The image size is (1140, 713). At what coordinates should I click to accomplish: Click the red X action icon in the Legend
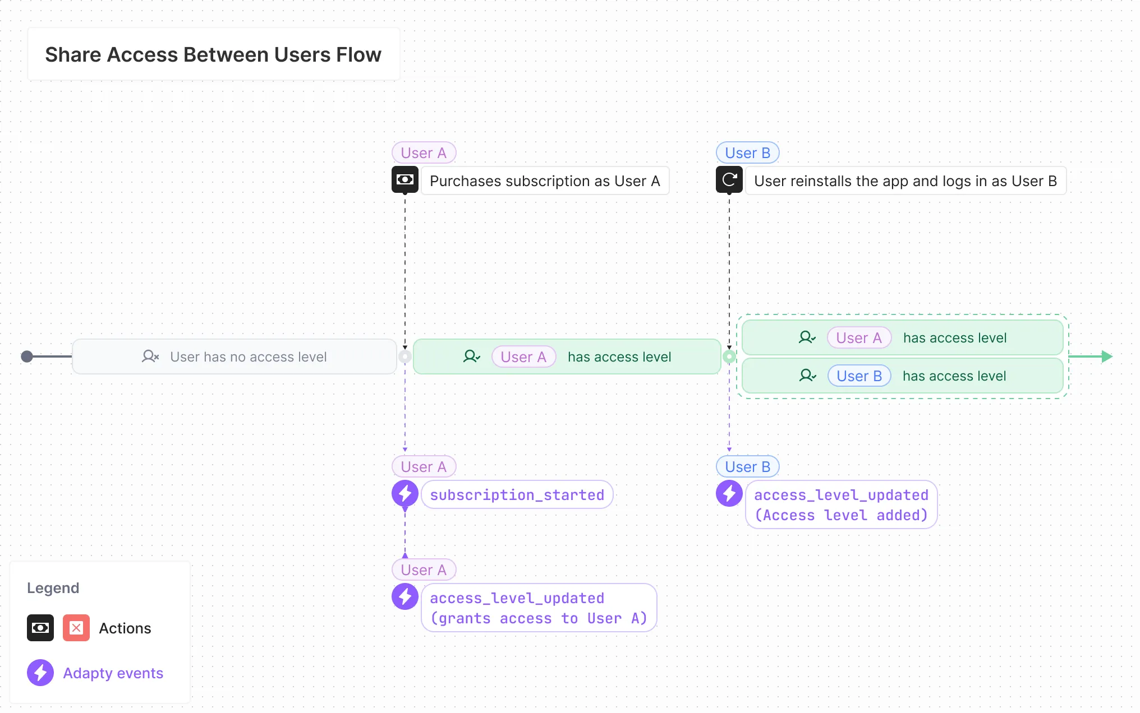point(76,628)
